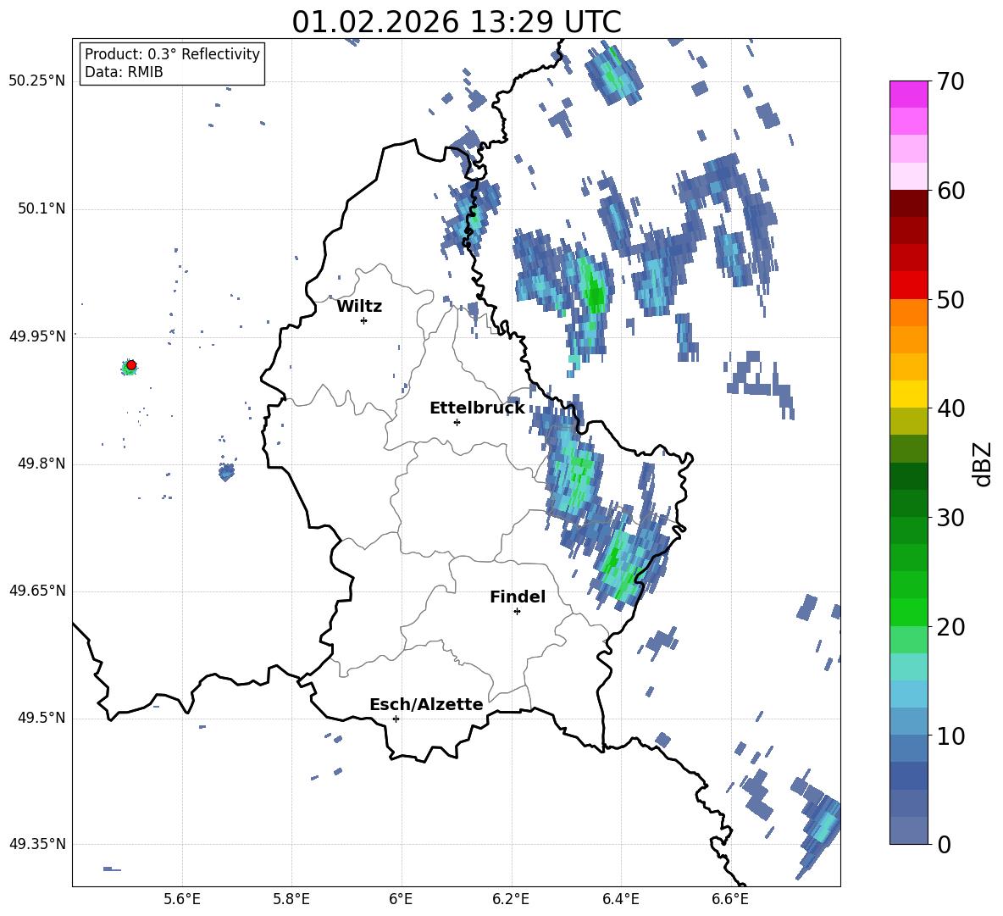Select the Ettelbruck city label
The image size is (1003, 916).
pyautogui.click(x=477, y=408)
